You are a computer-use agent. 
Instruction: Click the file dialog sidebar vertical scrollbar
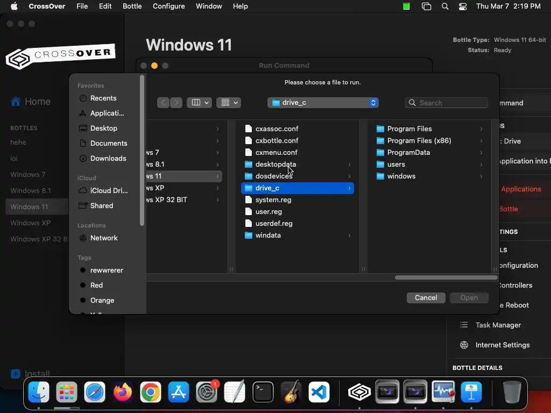click(x=142, y=151)
